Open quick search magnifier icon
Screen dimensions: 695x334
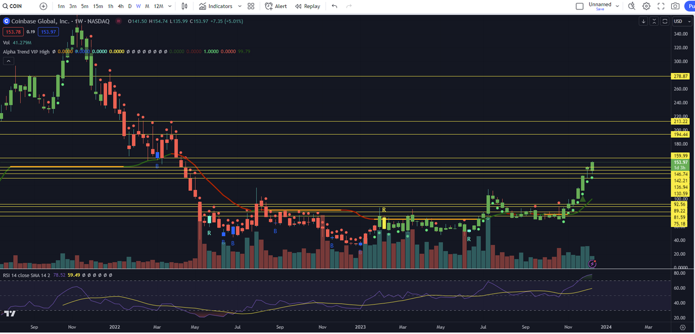point(631,6)
